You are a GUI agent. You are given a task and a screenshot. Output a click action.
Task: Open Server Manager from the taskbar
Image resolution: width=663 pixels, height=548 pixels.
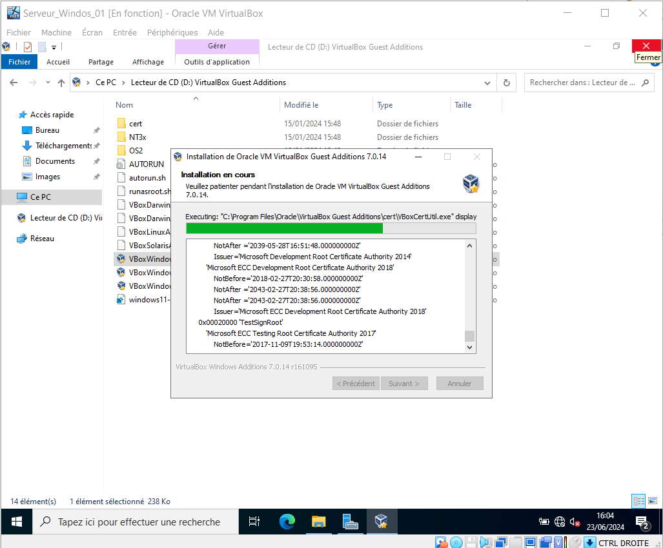tap(351, 522)
